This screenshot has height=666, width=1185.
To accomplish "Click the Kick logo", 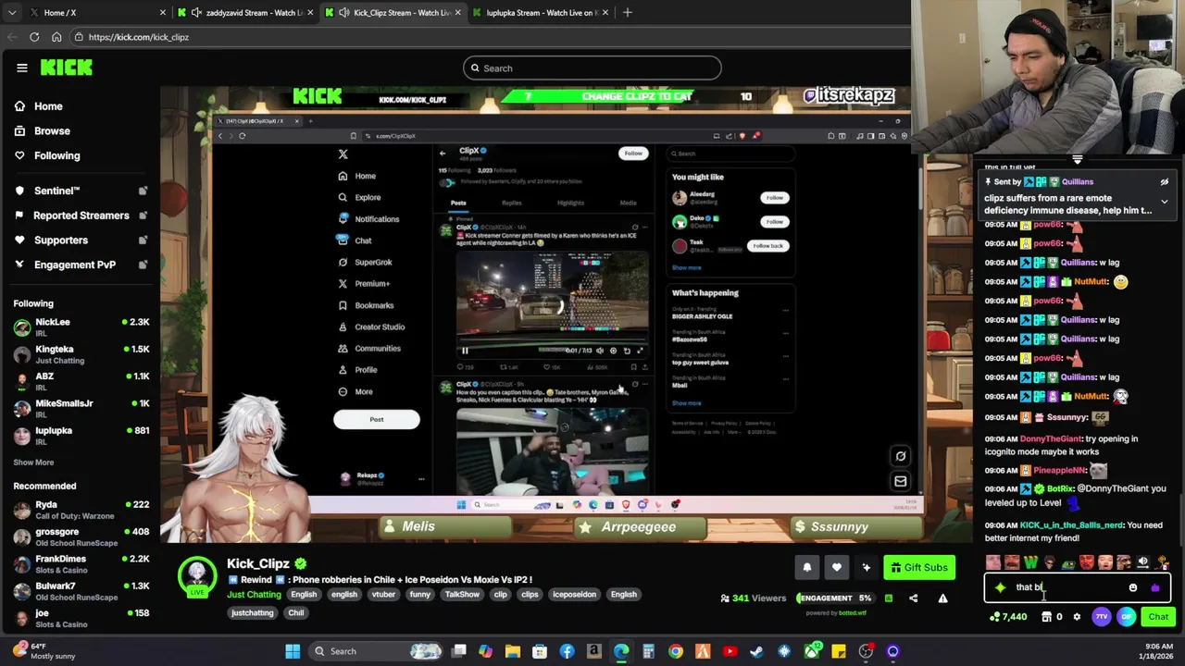I will pos(66,68).
